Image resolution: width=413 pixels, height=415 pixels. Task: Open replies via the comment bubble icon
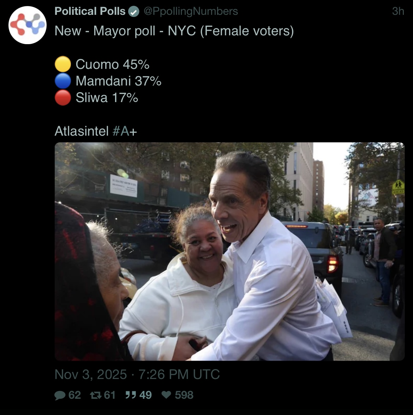pos(60,395)
